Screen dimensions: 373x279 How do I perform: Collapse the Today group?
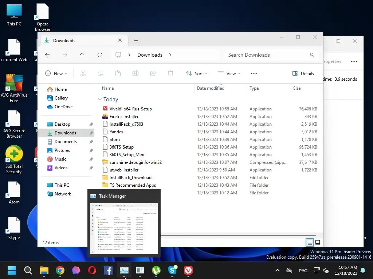(100, 100)
